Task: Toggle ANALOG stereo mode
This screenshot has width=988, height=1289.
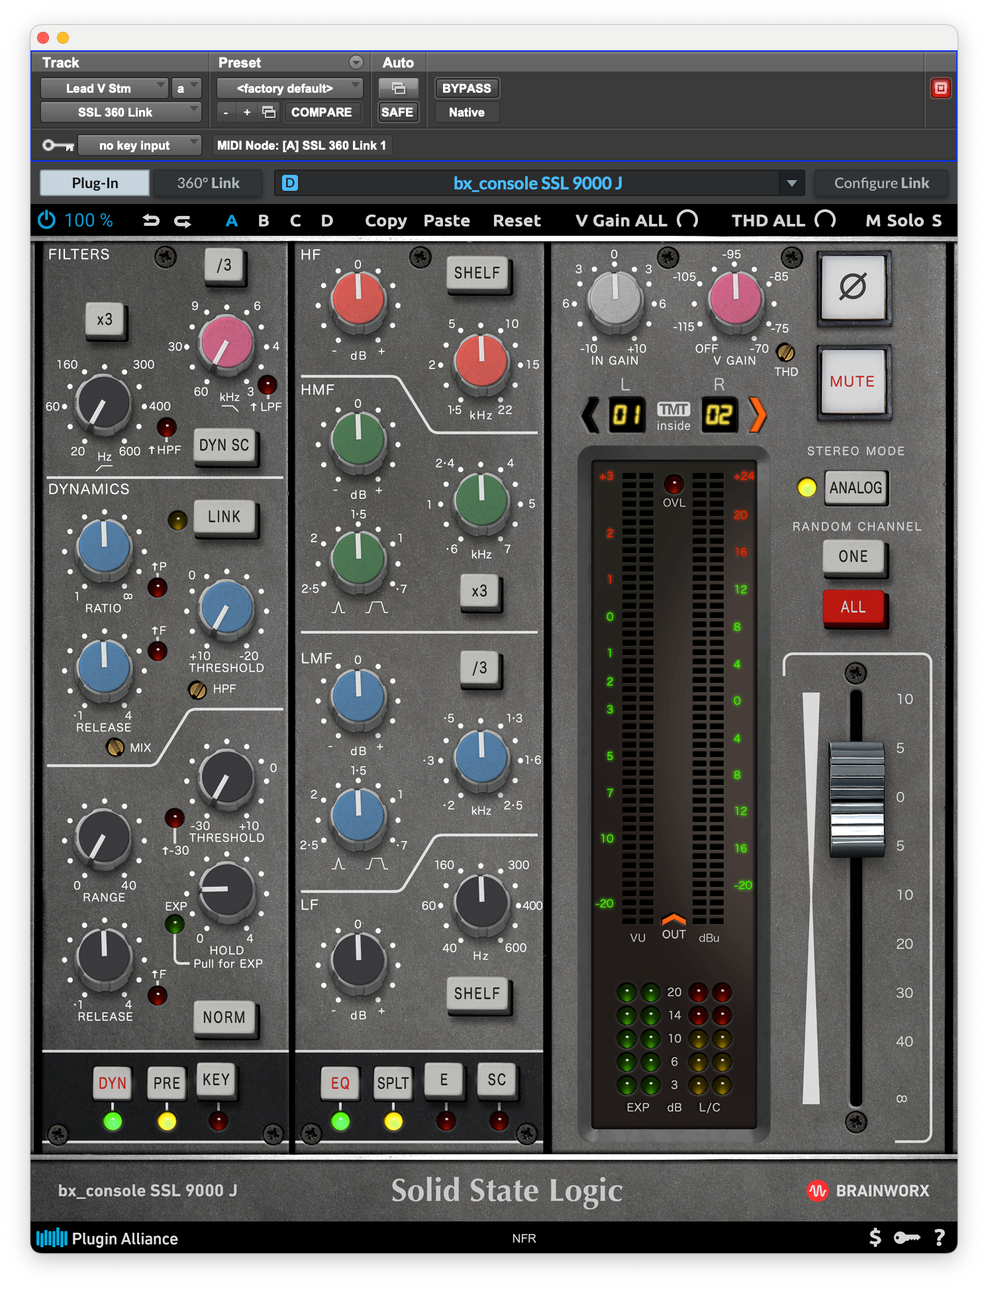Action: tap(856, 488)
